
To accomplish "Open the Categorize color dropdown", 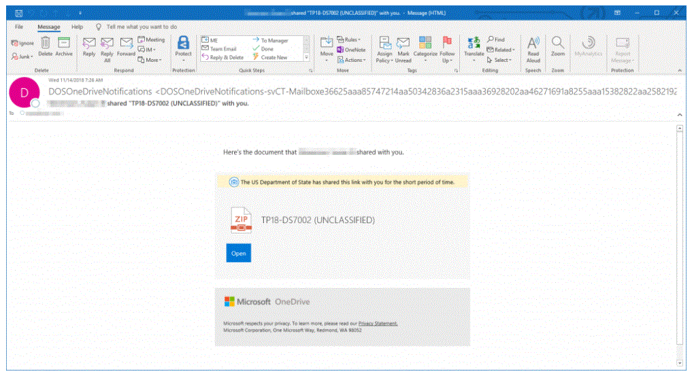I will 425,48.
